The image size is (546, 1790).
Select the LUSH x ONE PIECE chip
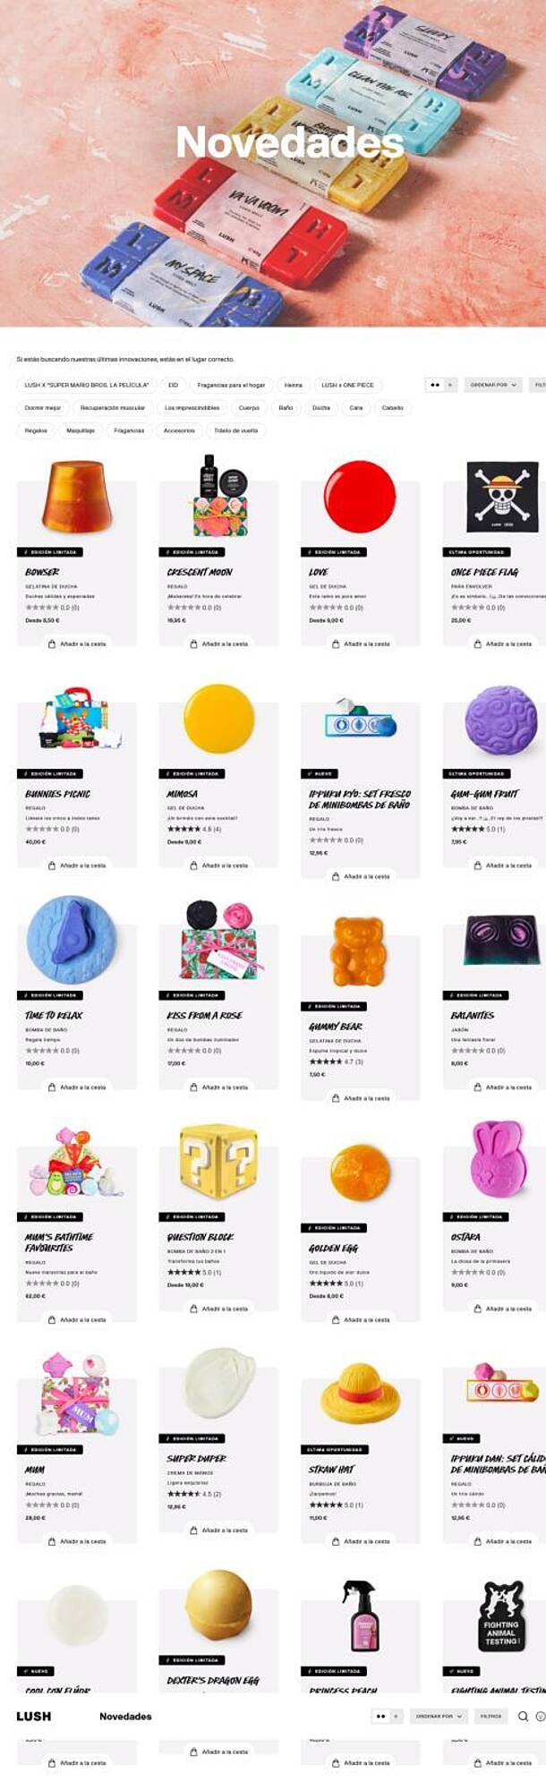(x=347, y=385)
